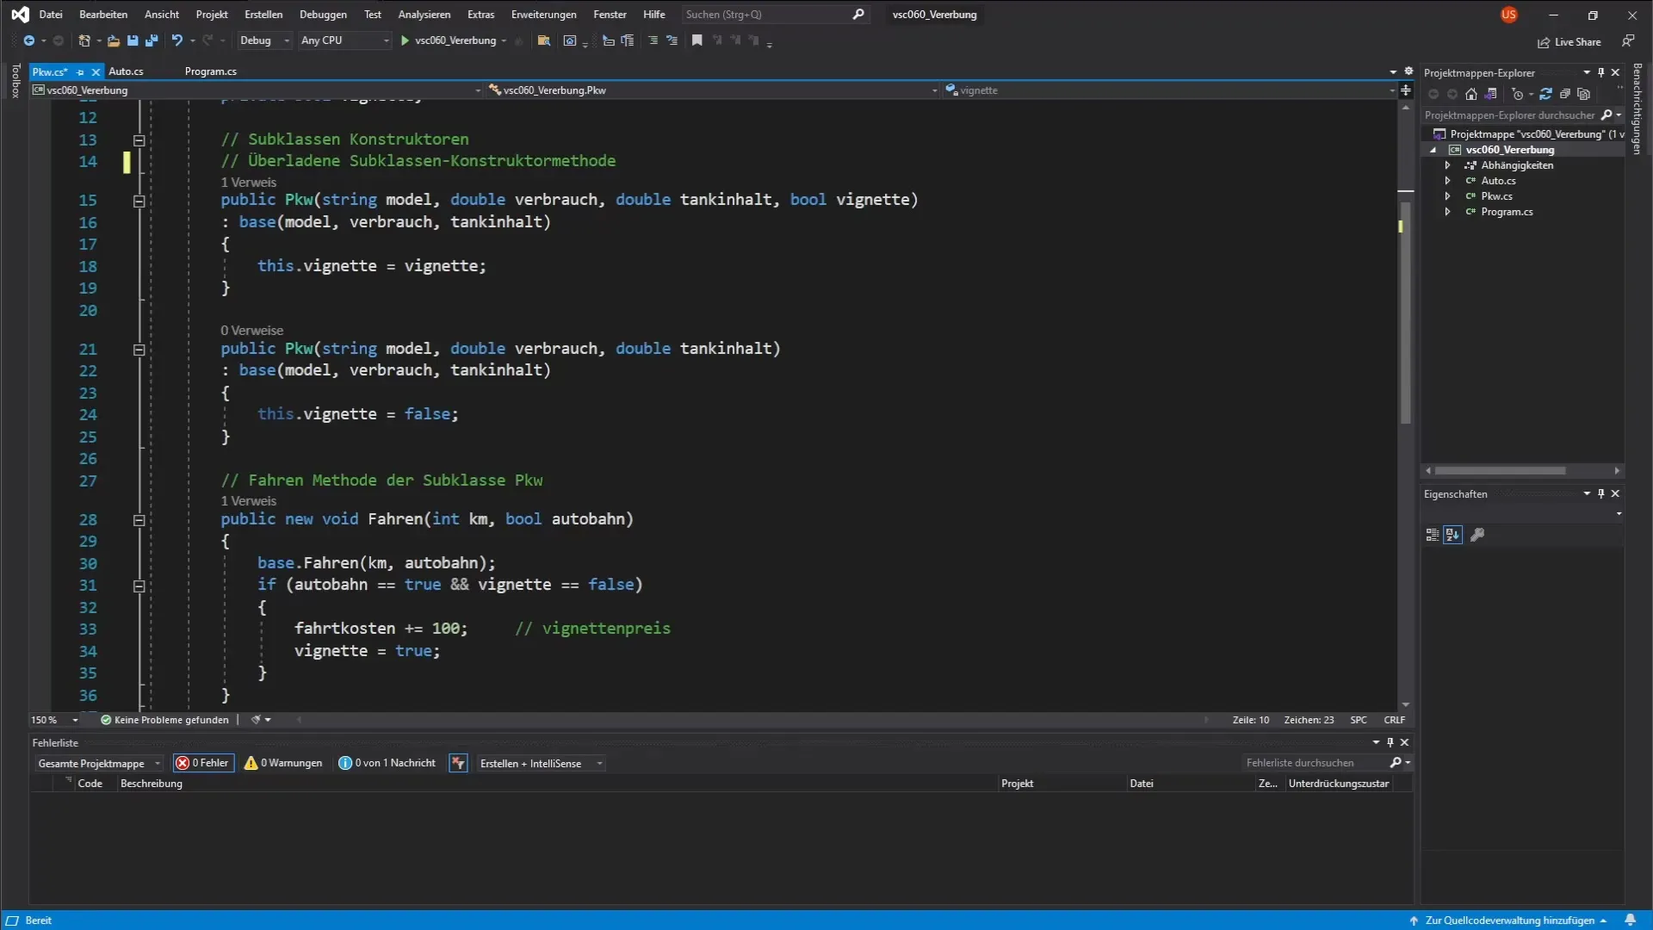Toggle the 0 Fehler error filter

point(203,763)
